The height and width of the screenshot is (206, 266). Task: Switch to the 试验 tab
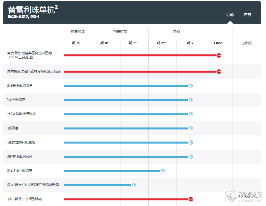pos(230,15)
